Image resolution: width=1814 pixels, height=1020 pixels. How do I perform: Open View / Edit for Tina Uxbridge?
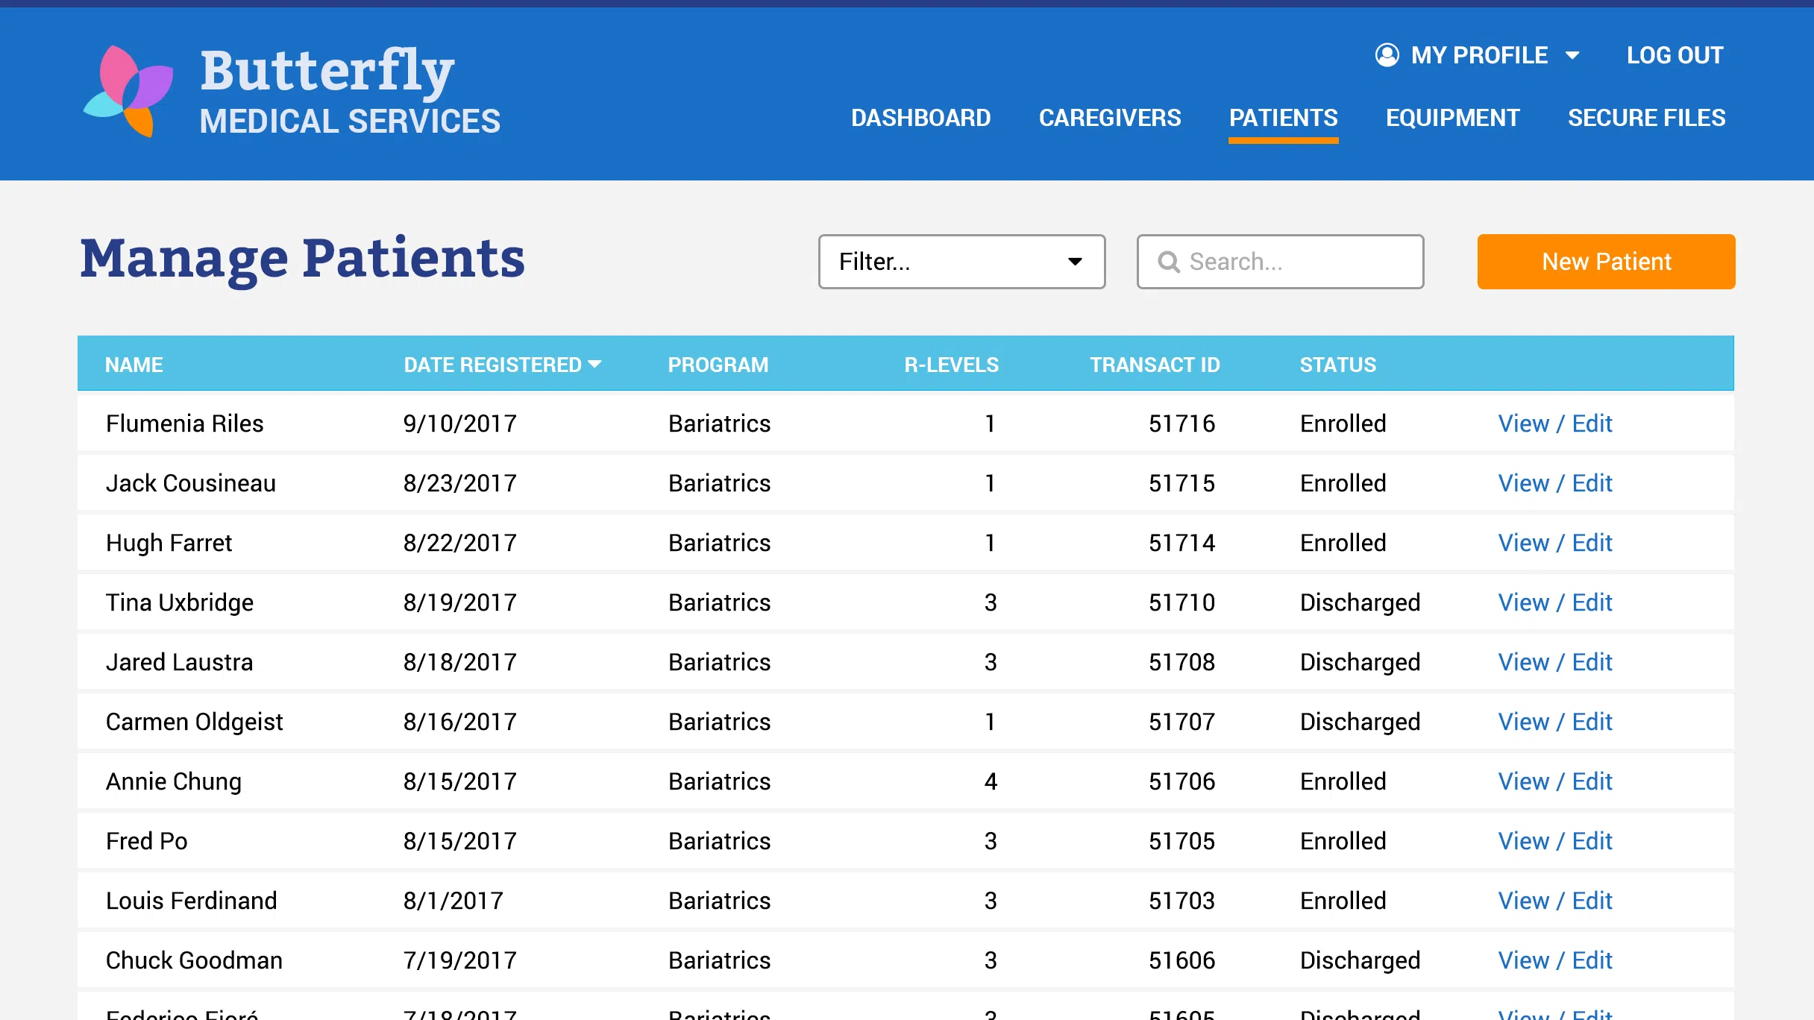(x=1554, y=602)
